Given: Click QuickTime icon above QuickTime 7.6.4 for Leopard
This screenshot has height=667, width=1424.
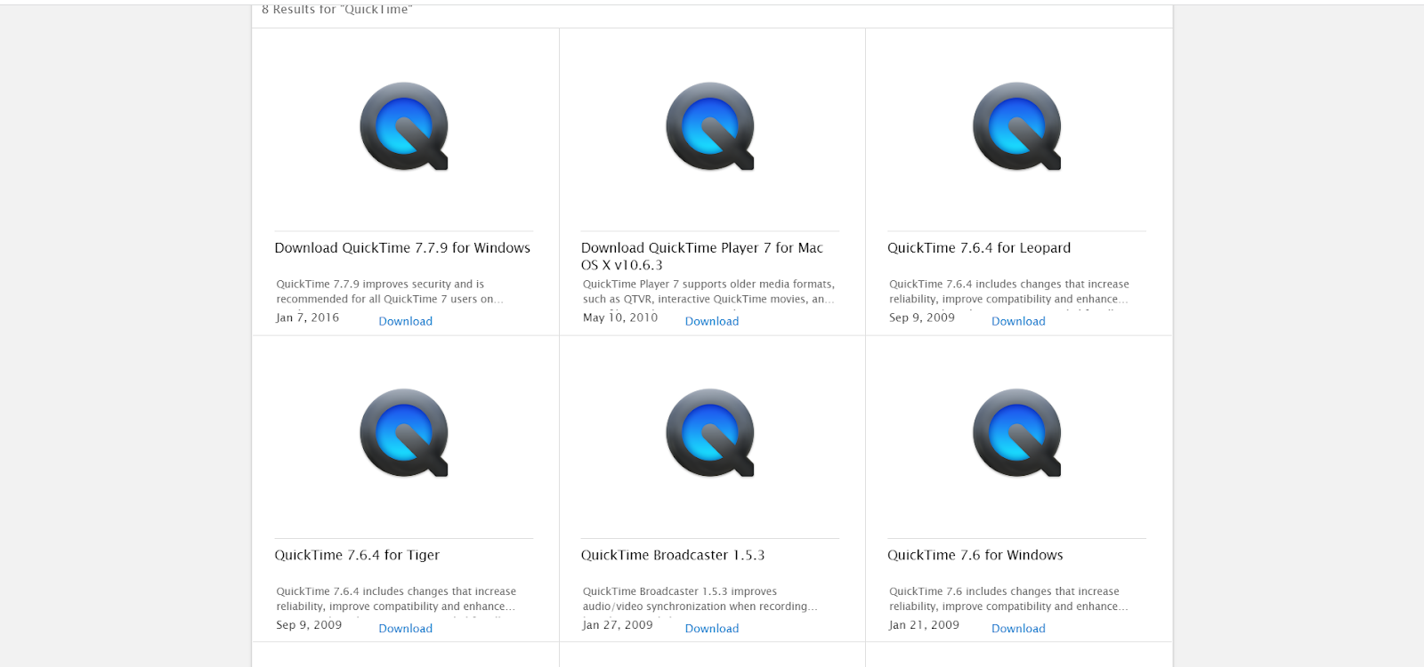Looking at the screenshot, I should pos(1017,126).
